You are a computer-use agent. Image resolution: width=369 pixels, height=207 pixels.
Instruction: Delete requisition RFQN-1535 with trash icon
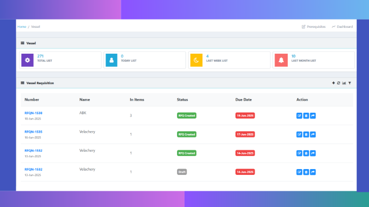(x=306, y=134)
